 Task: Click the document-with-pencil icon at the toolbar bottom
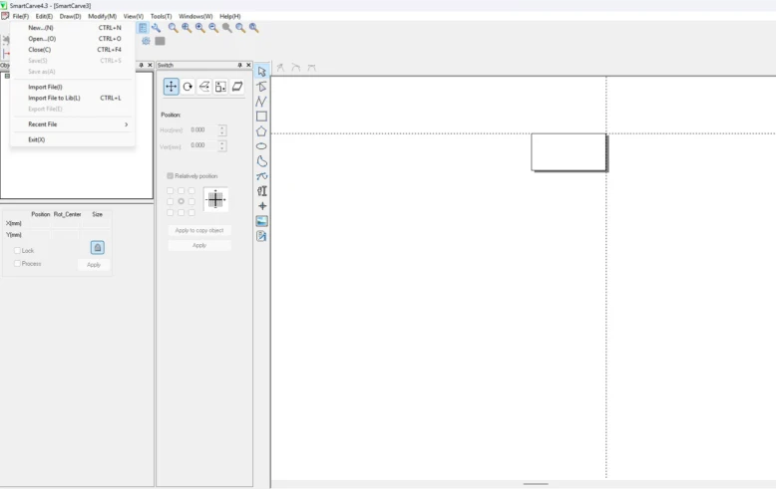tap(261, 236)
